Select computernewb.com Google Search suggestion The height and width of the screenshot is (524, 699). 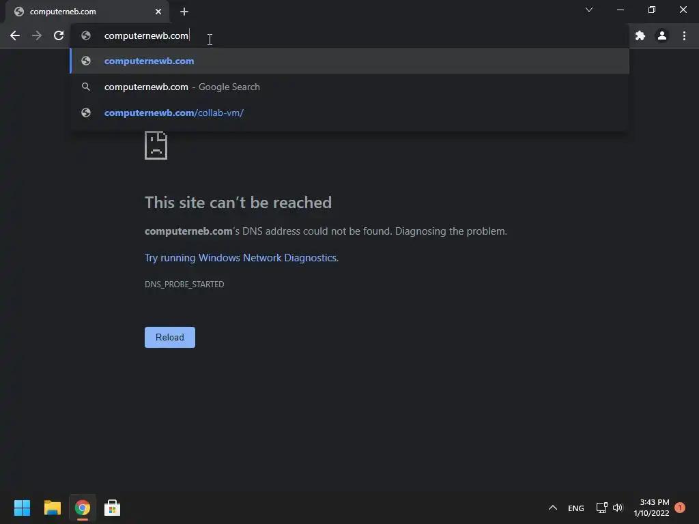coord(349,87)
